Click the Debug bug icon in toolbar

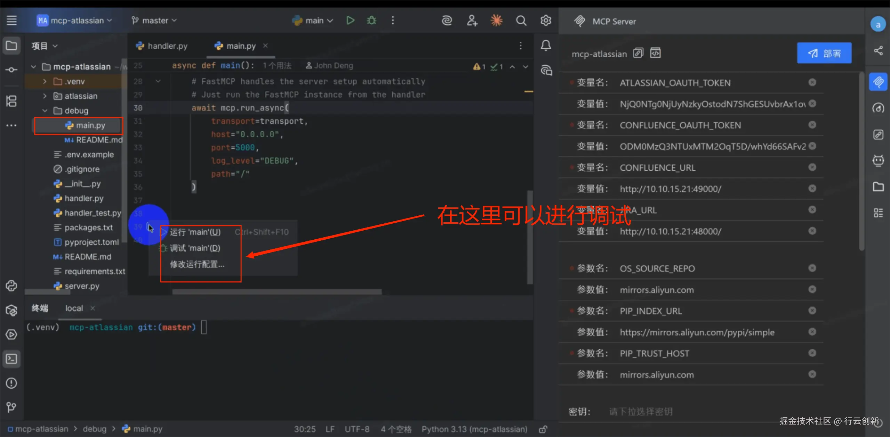point(371,20)
